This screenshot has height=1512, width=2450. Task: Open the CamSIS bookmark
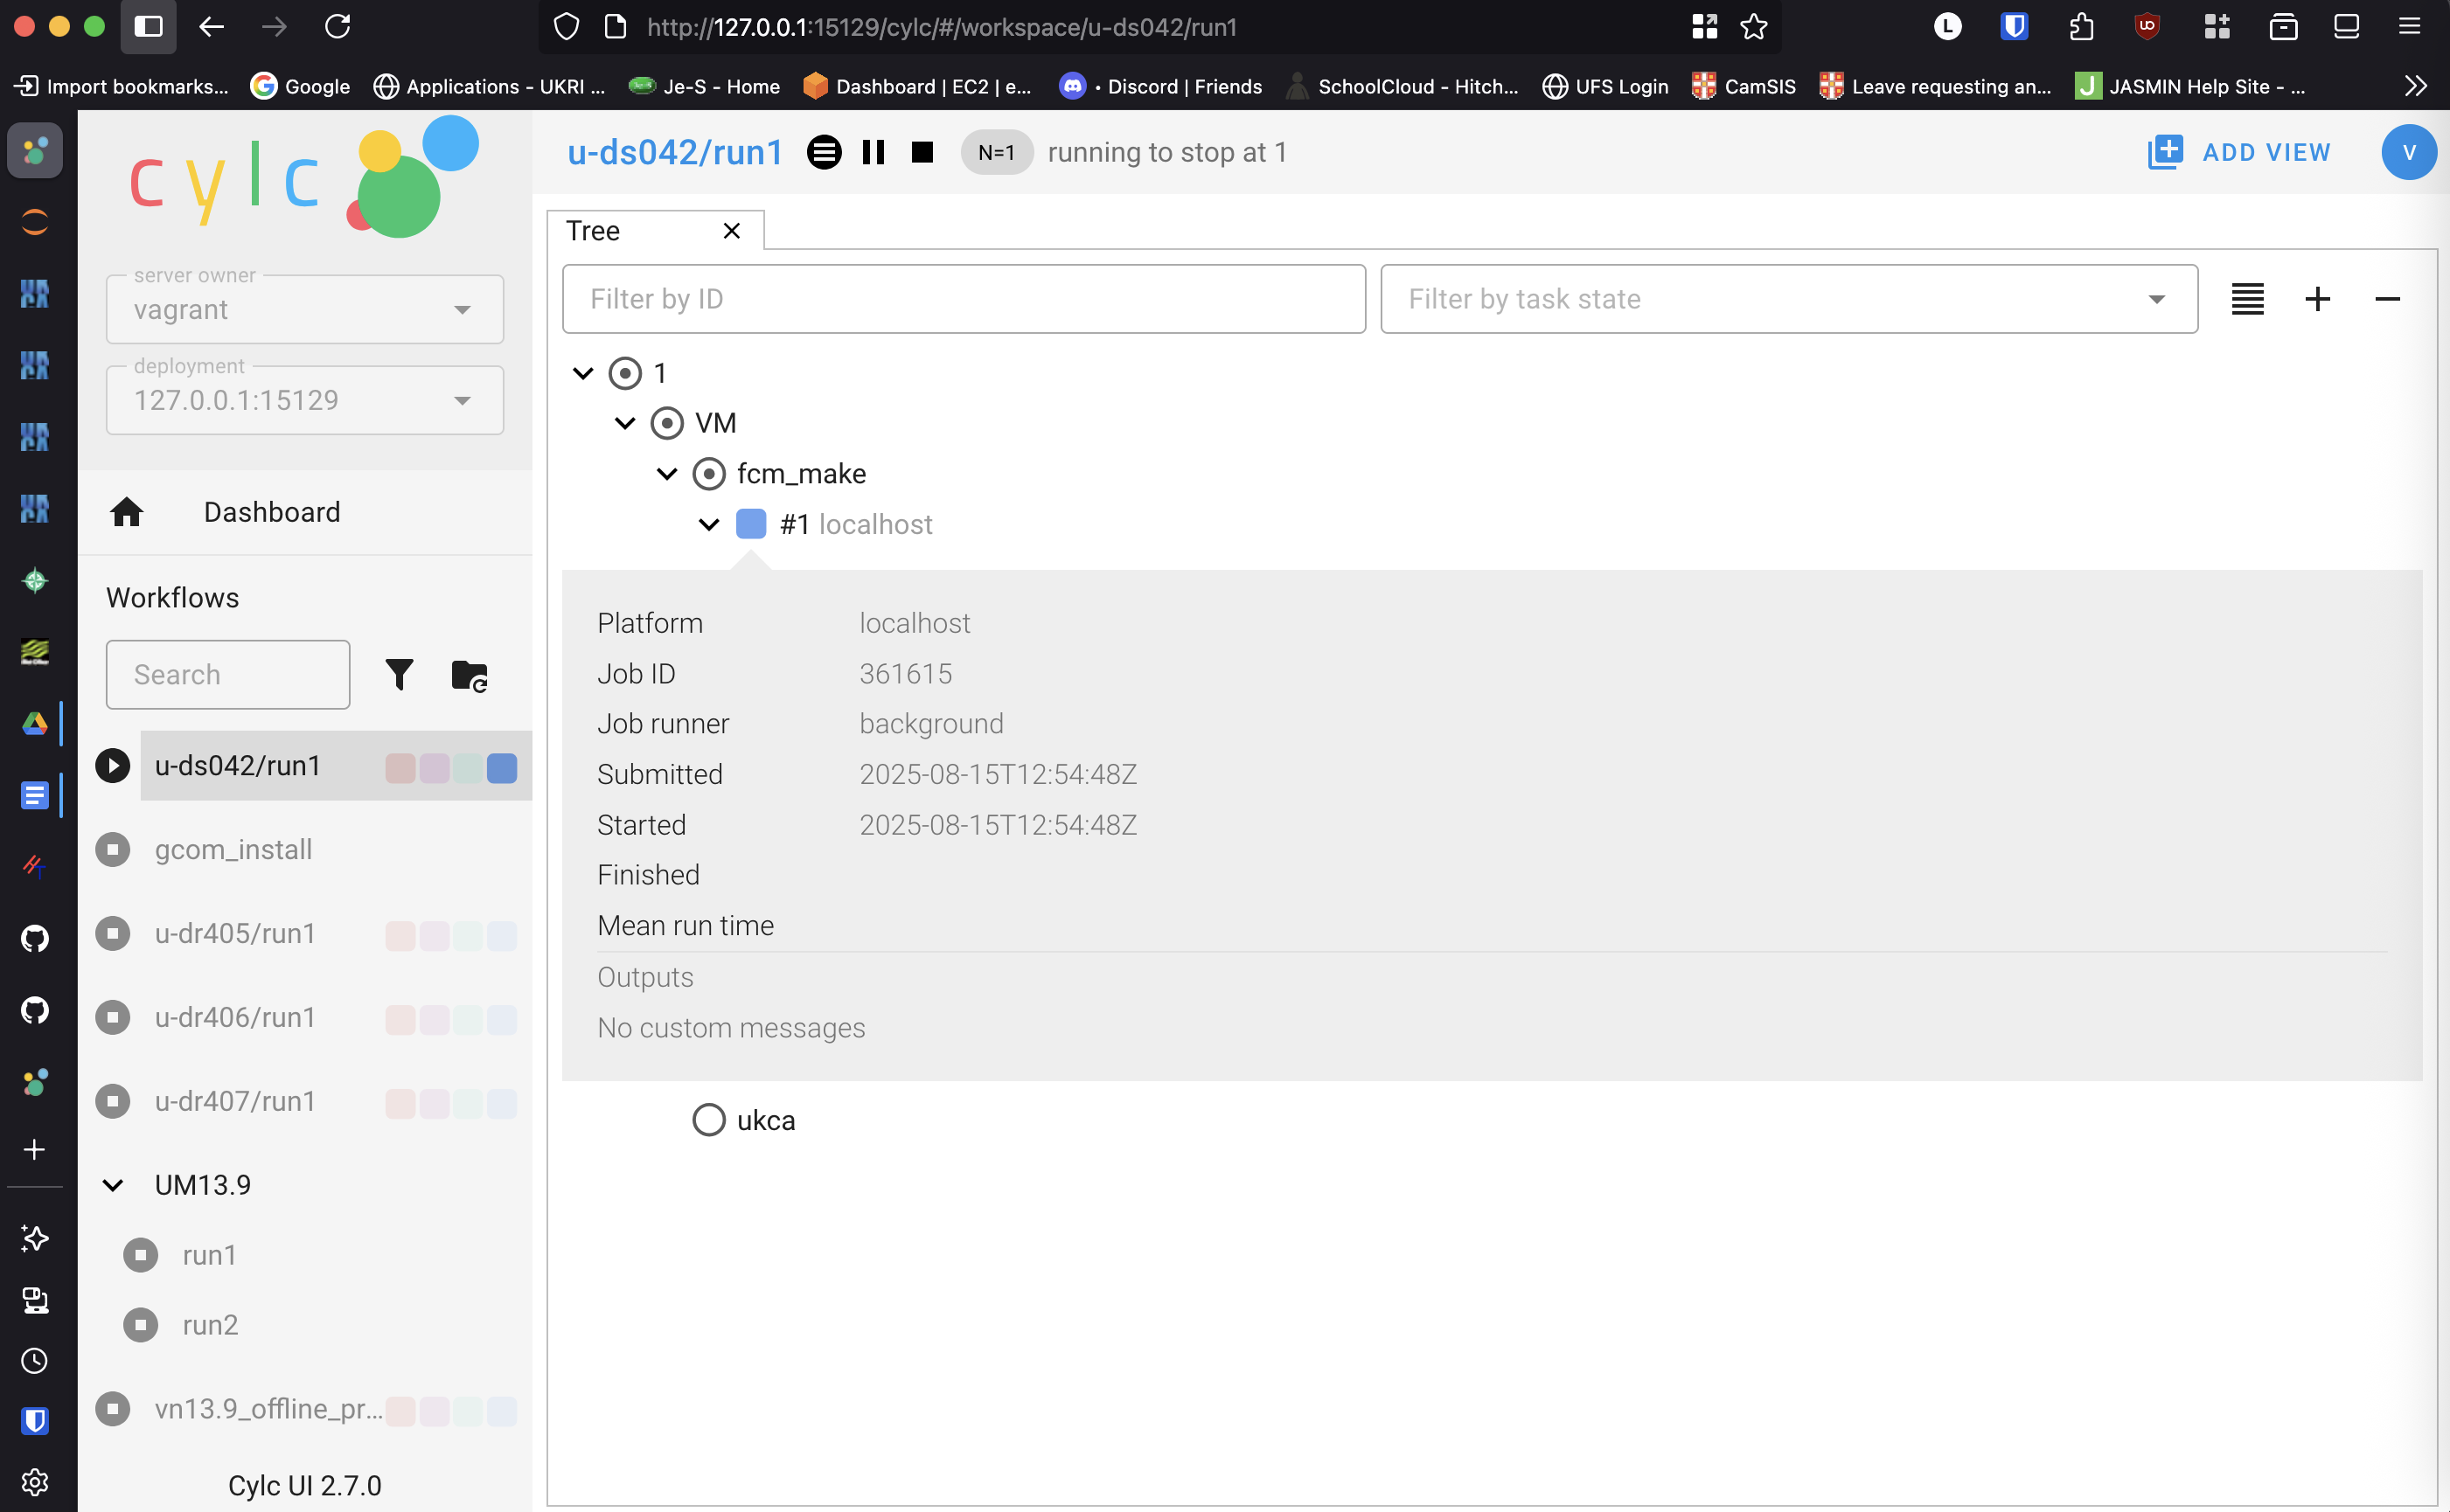(x=1743, y=87)
